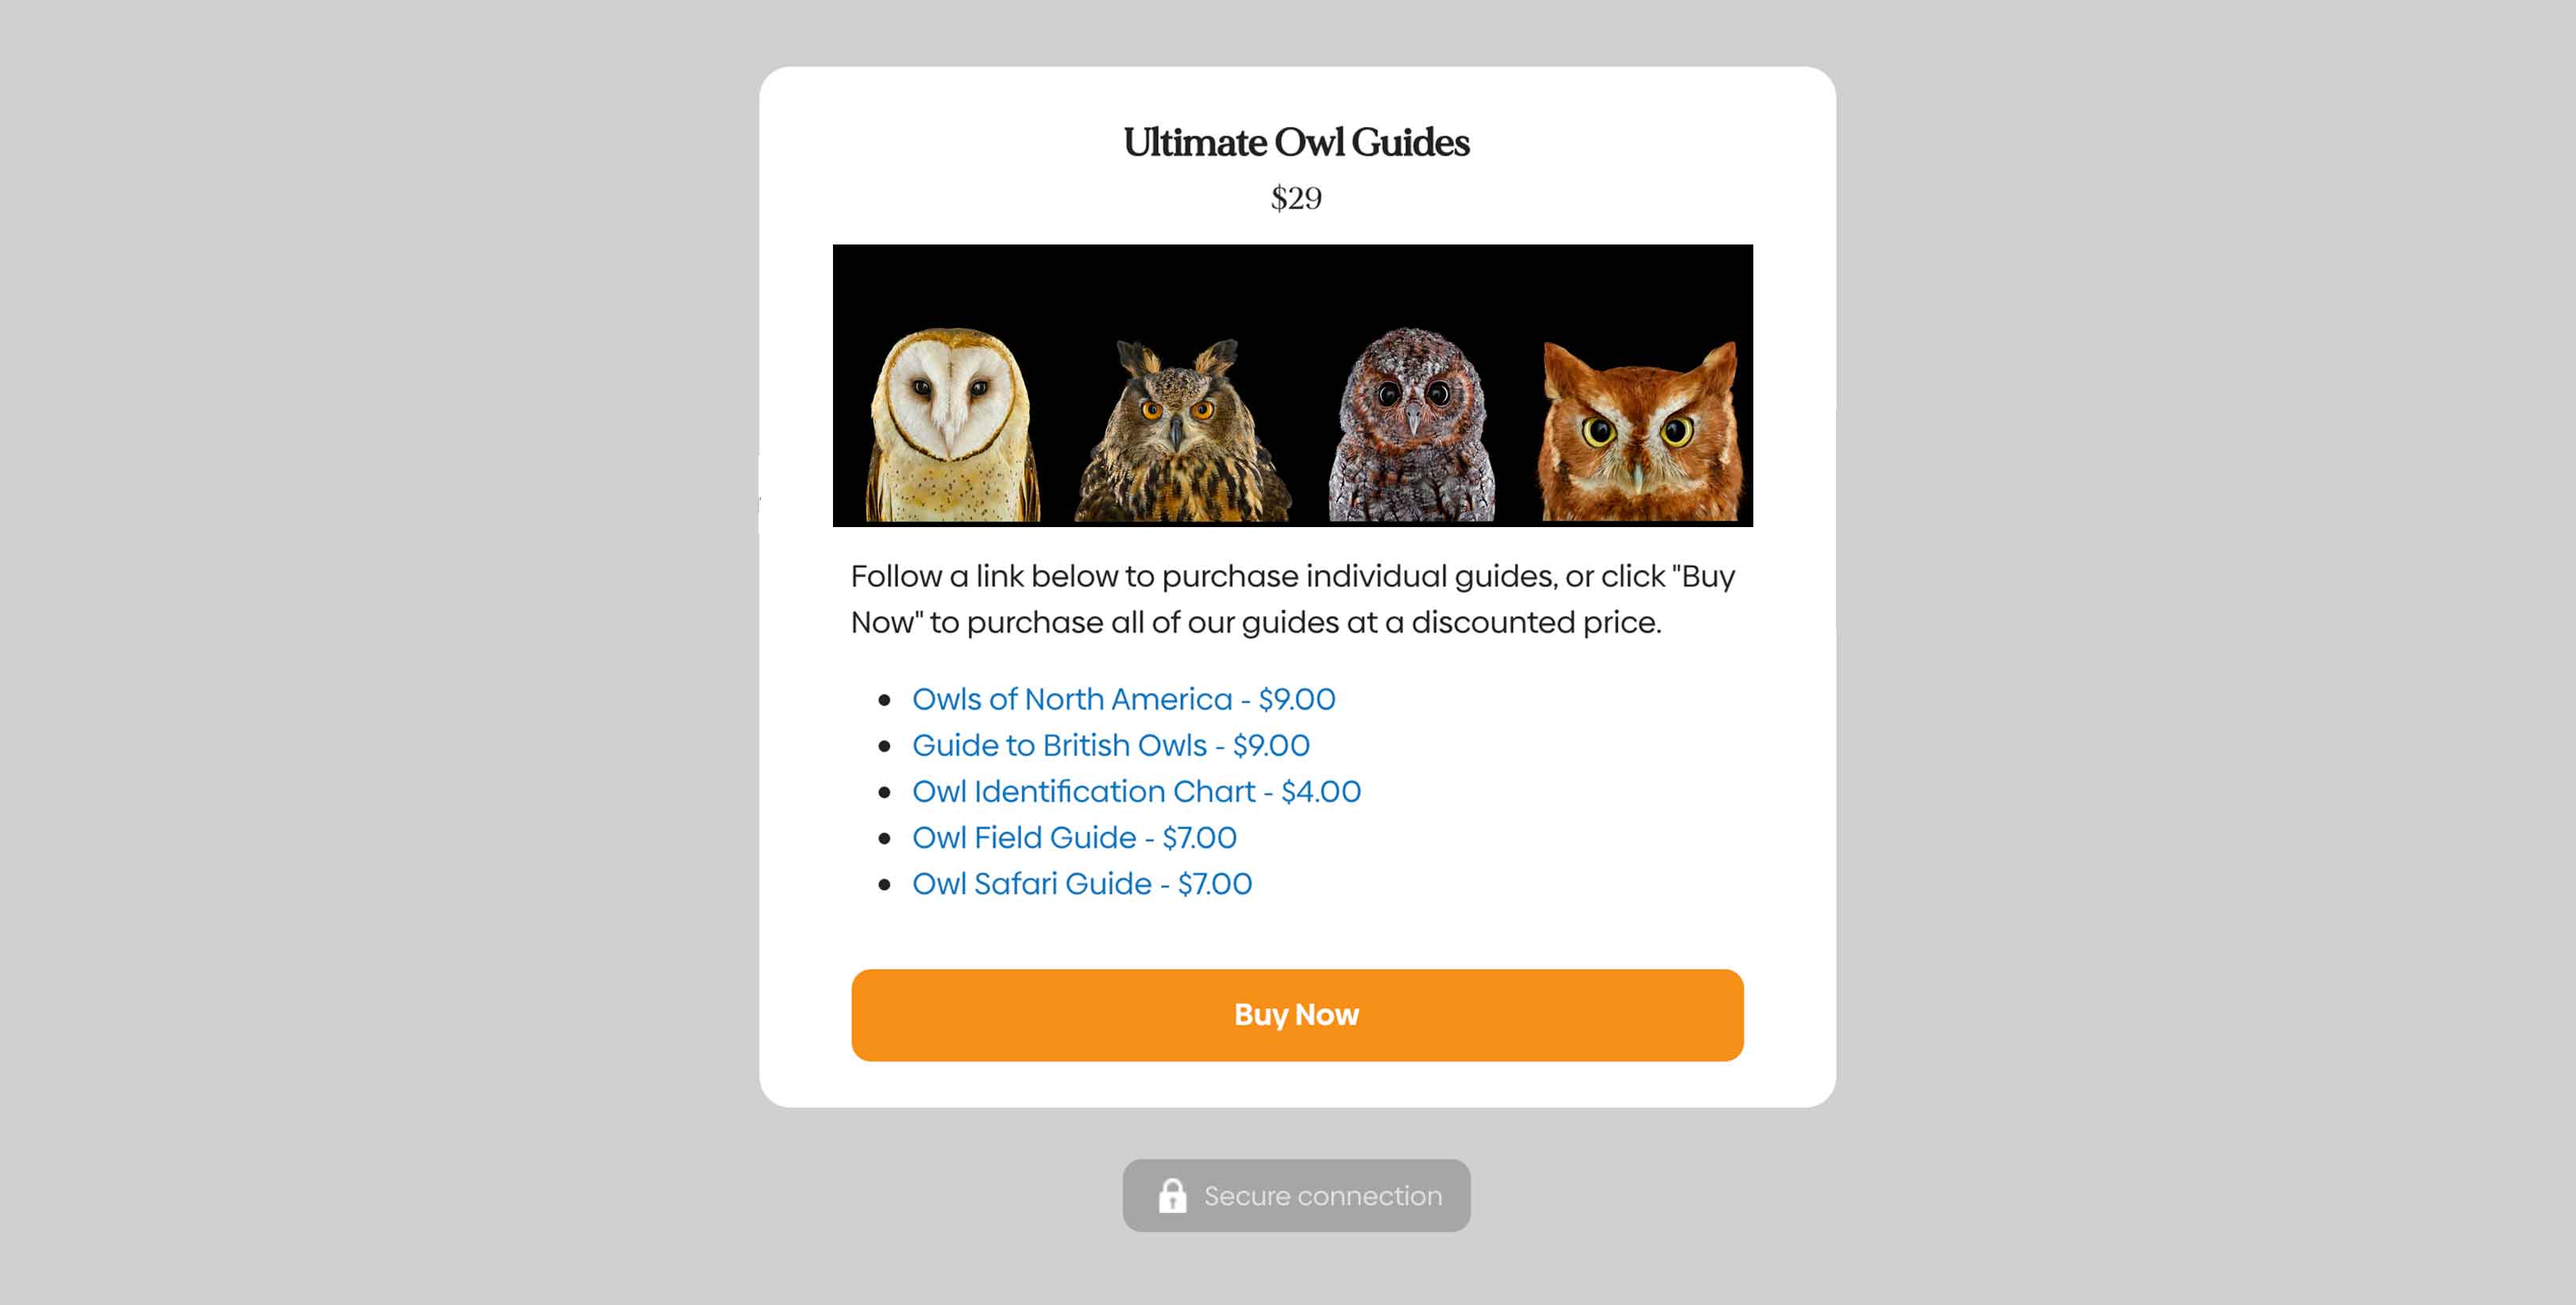The height and width of the screenshot is (1305, 2576).
Task: Click the red screech owl photo
Action: point(1638,432)
